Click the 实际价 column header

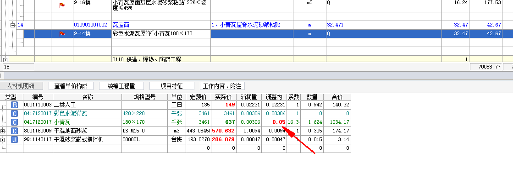(224, 97)
